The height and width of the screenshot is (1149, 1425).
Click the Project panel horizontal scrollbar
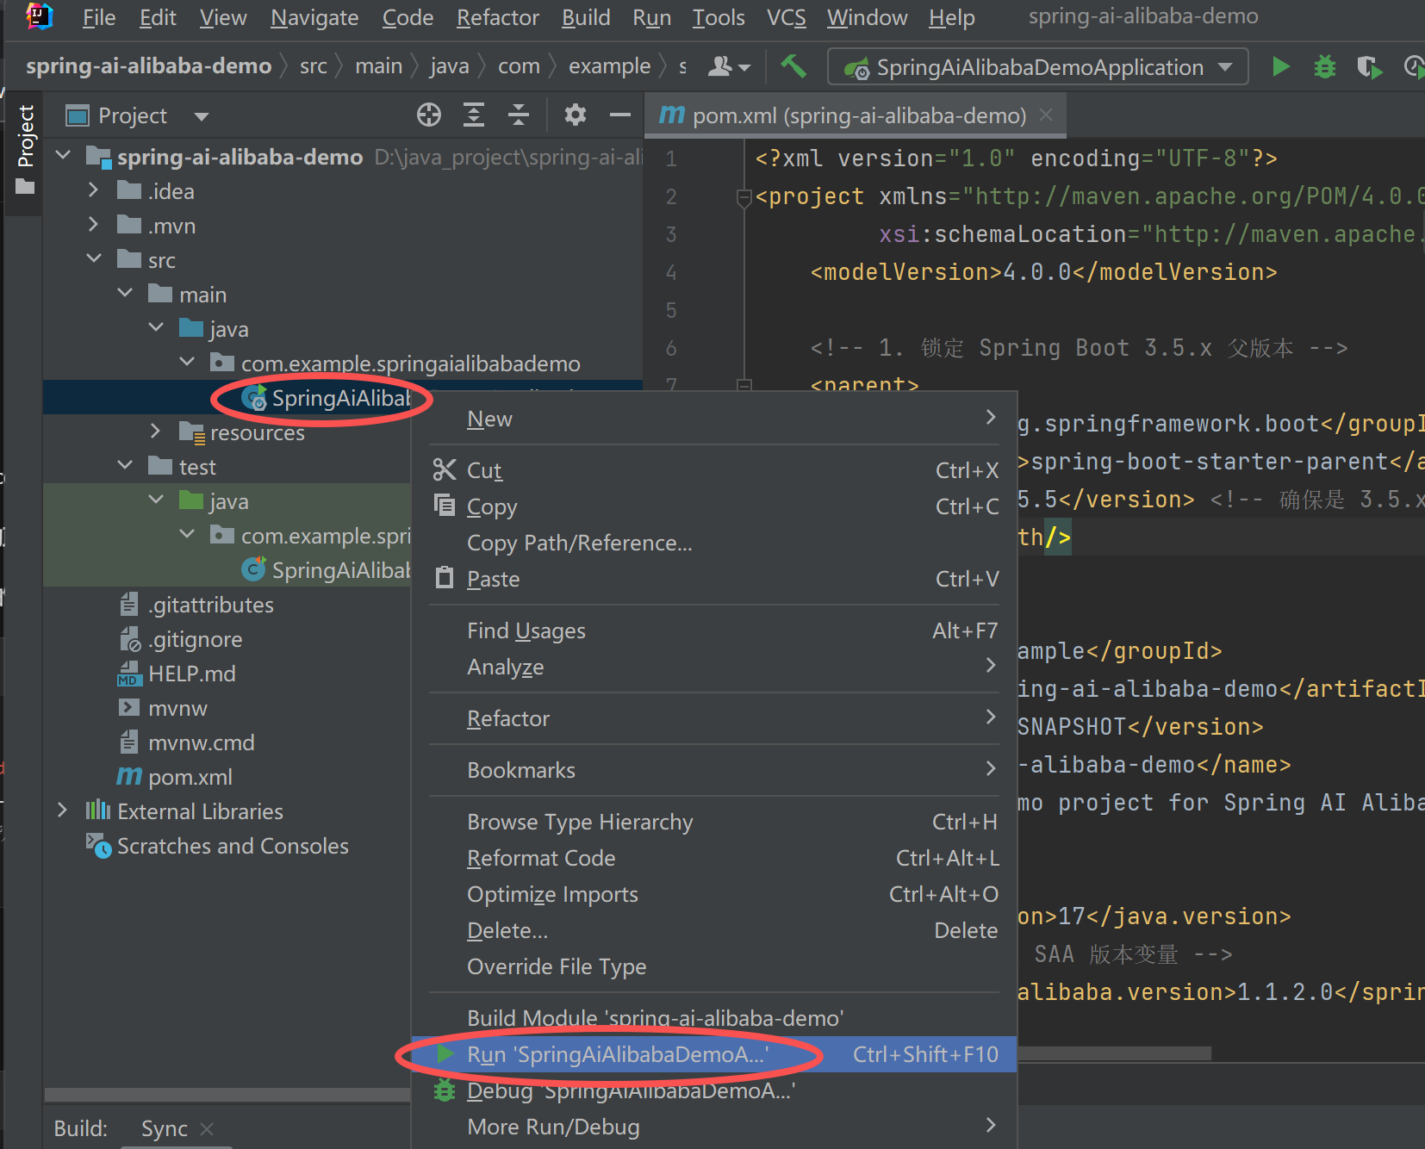[227, 1094]
